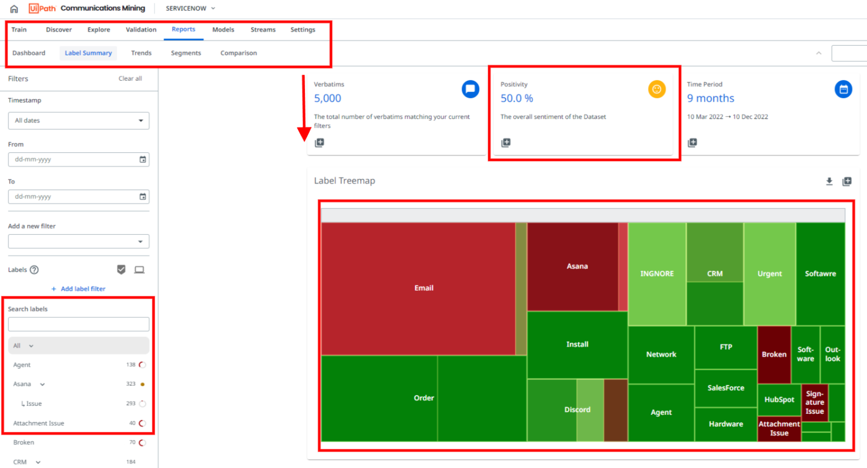
Task: Click Clear all to reset filters
Action: click(x=130, y=78)
